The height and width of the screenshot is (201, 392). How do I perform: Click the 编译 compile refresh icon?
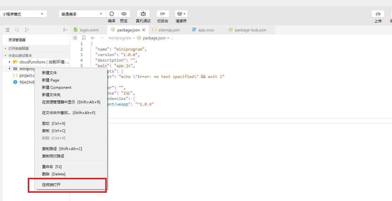coord(112,14)
